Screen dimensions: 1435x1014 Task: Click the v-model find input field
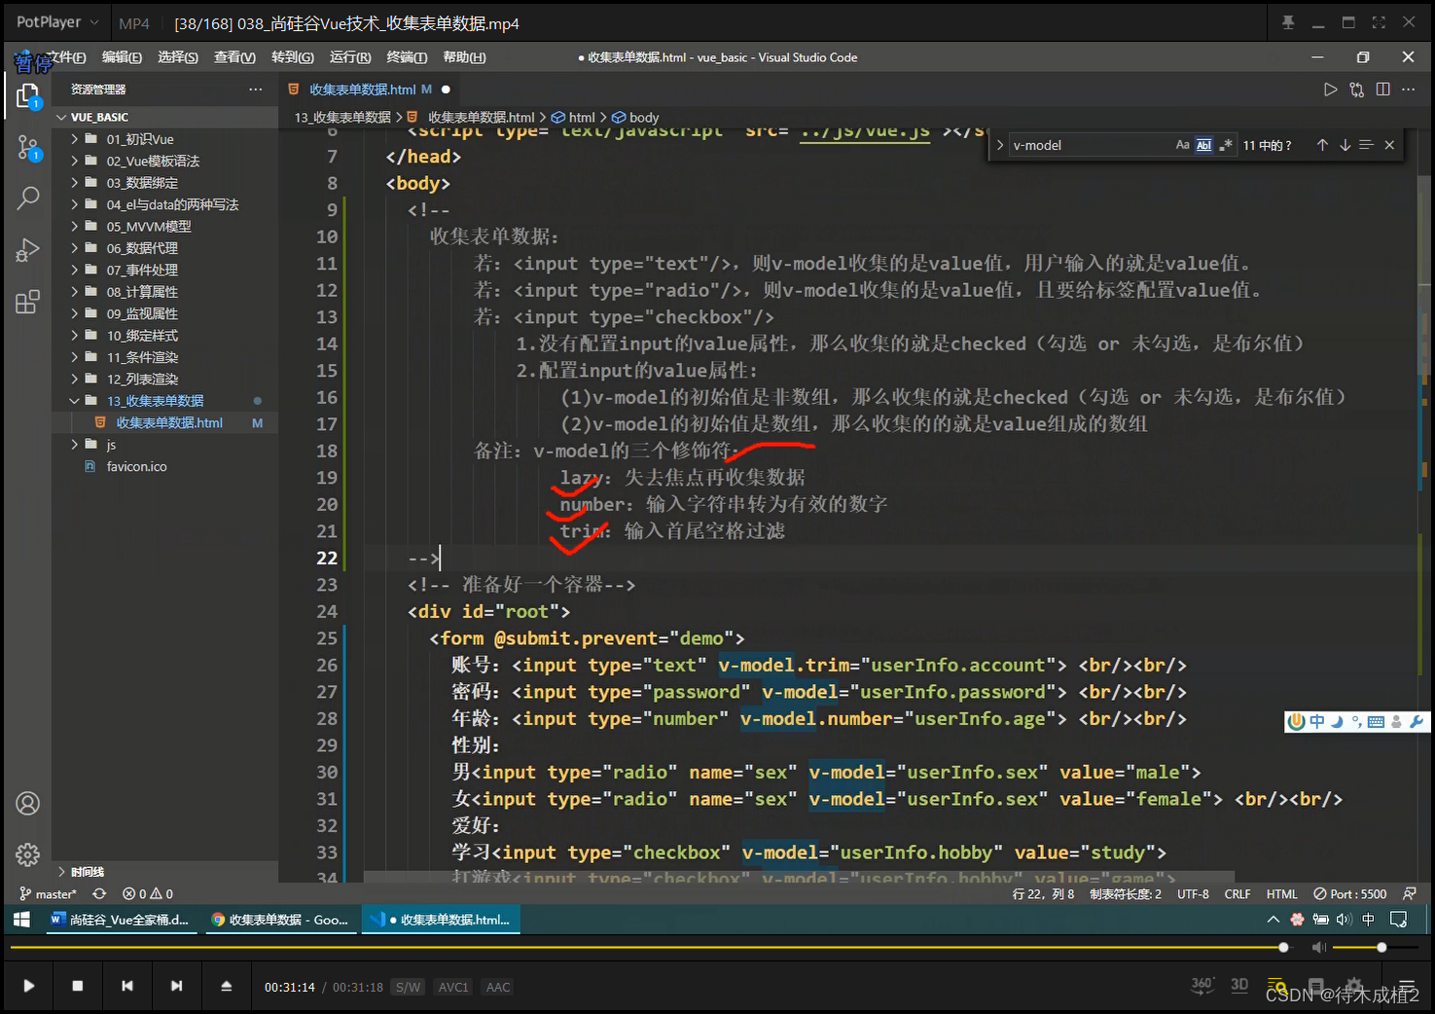click(x=1090, y=145)
